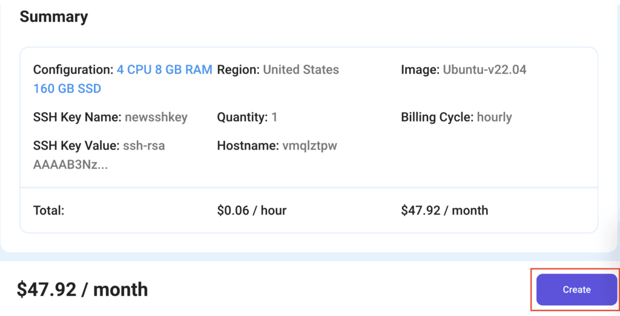Click the SSH Key Name label

(x=77, y=117)
